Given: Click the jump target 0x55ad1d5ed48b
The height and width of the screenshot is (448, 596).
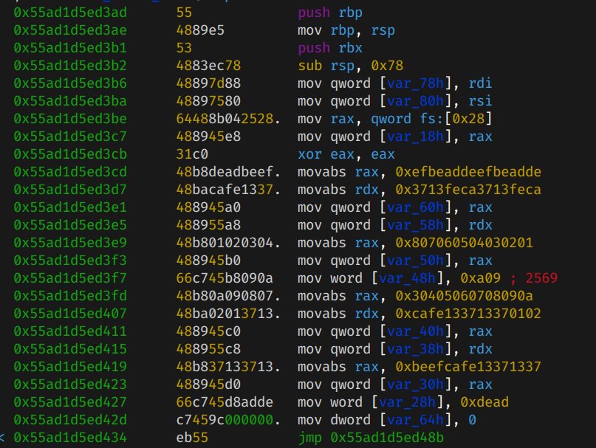Looking at the screenshot, I should pos(387,438).
